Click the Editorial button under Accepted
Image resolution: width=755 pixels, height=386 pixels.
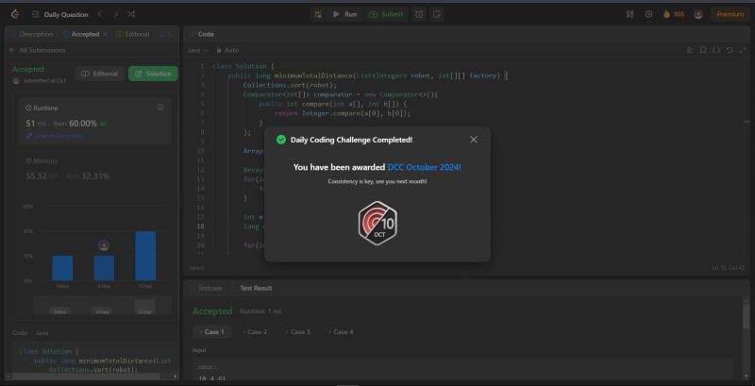tap(100, 74)
